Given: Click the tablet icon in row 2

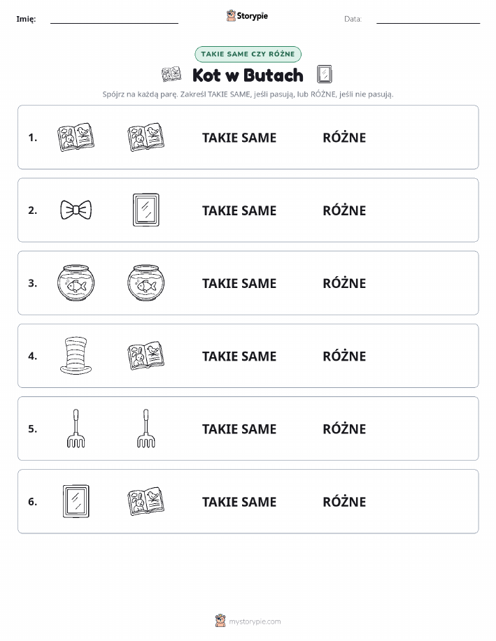Looking at the screenshot, I should click(x=146, y=210).
